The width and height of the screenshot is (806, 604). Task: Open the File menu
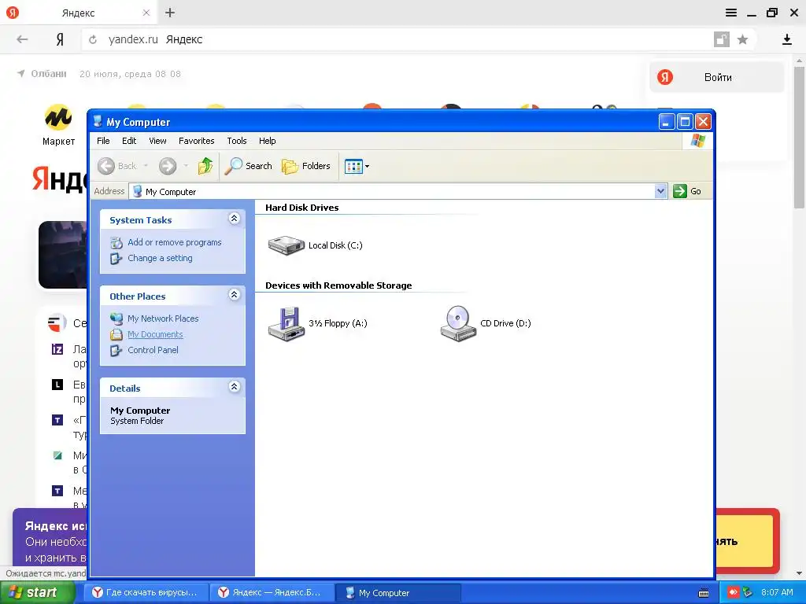tap(103, 141)
